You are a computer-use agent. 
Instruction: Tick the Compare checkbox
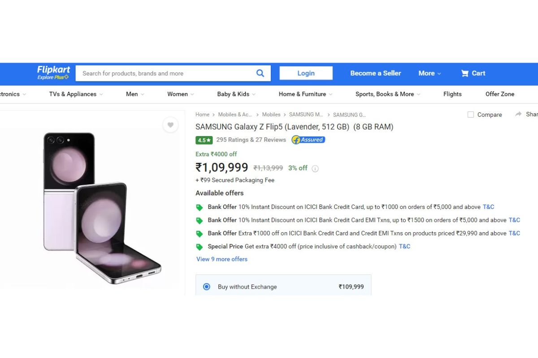(x=471, y=115)
